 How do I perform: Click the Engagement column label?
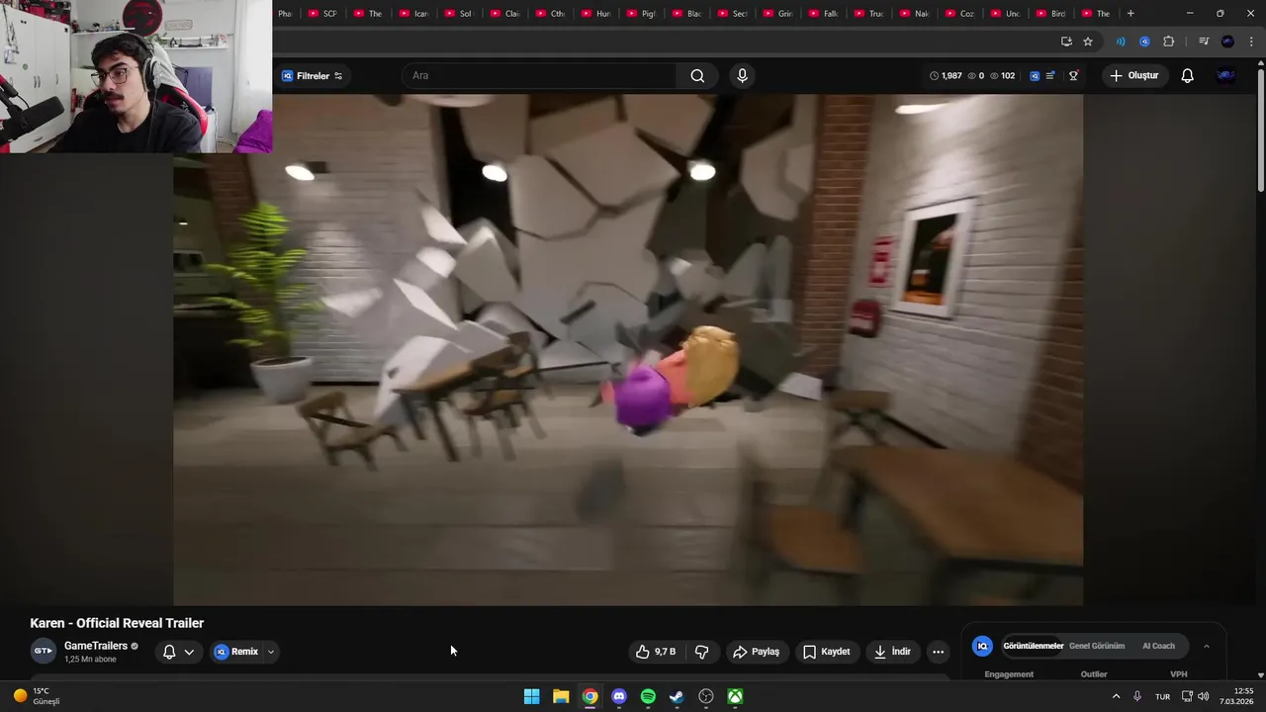[1009, 674]
